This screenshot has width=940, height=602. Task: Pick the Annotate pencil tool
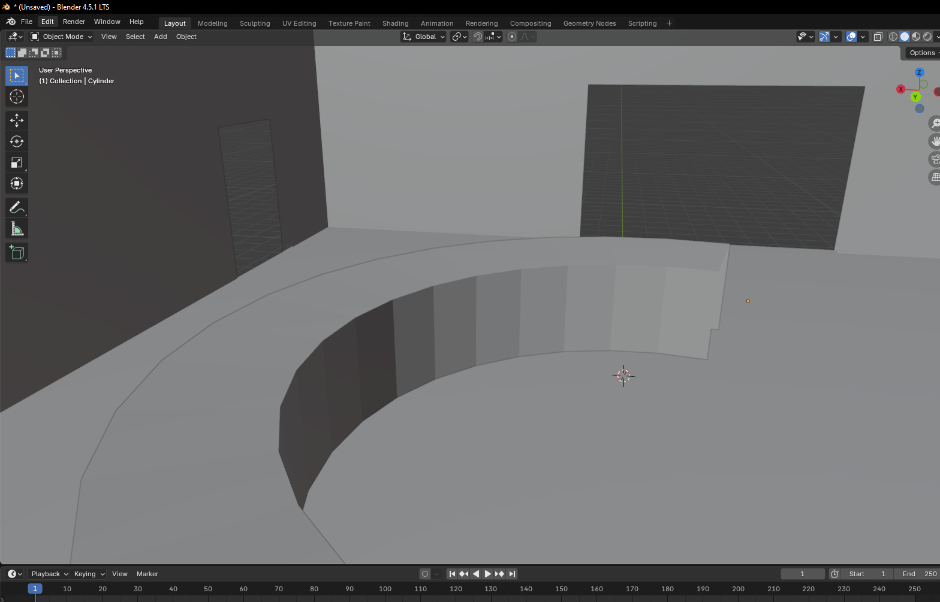[16, 208]
